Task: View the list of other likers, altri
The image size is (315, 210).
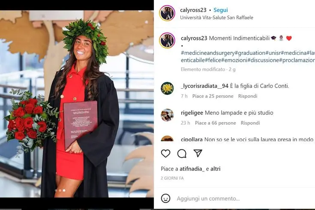Action: point(215,169)
